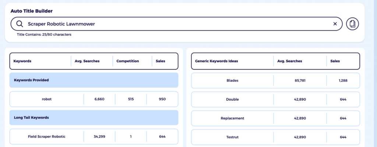Image resolution: width=377 pixels, height=147 pixels.
Task: Click the 85,781 searches value for Blades
Action: tap(300, 81)
